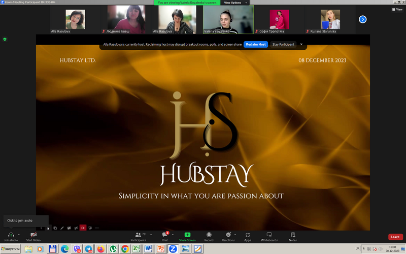Screen dimensions: 406x254
Task: Click the Reclaim Host button
Action: point(256,44)
